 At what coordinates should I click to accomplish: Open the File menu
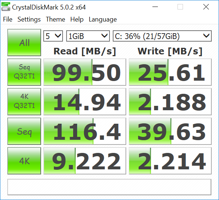(x=8, y=19)
